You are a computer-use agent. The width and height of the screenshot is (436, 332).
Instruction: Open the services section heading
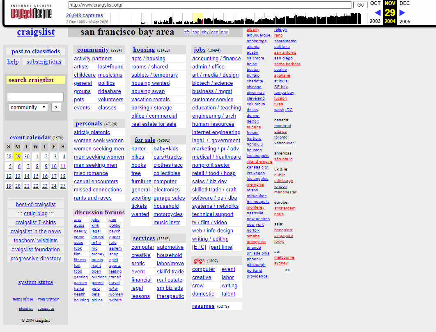coord(144,238)
